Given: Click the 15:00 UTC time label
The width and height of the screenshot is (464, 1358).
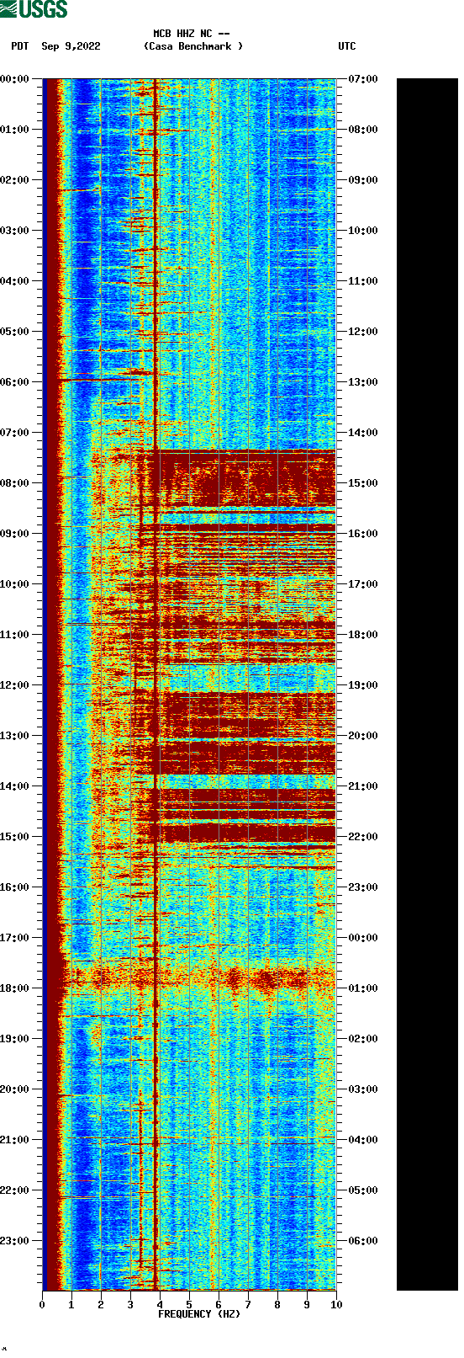Looking at the screenshot, I should (x=363, y=483).
